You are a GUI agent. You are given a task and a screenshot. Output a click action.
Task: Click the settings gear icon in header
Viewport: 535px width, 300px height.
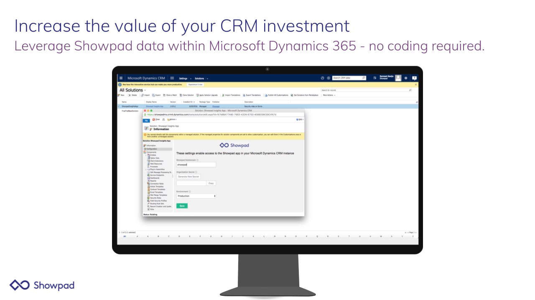click(x=405, y=78)
